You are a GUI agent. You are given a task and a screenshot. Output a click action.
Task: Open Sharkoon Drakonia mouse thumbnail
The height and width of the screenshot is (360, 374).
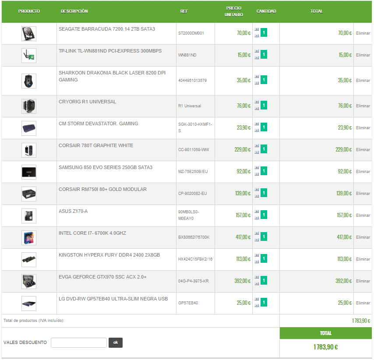pos(29,81)
